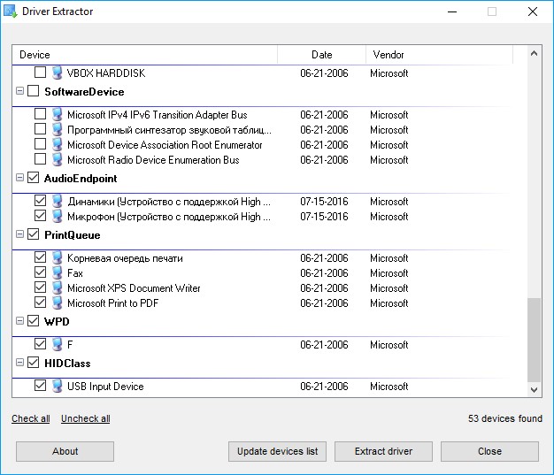Collapse the HIDClass tree node
The height and width of the screenshot is (475, 554).
tap(20, 363)
